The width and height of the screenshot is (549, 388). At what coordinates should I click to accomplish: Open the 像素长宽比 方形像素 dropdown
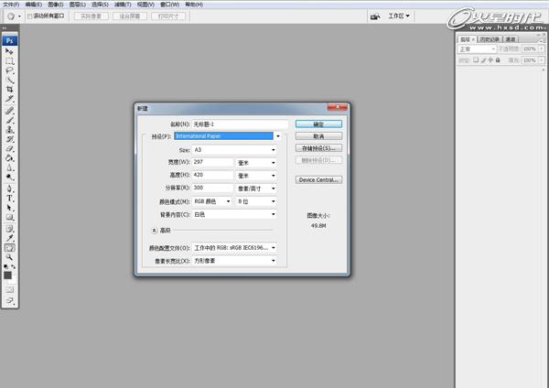tap(274, 261)
